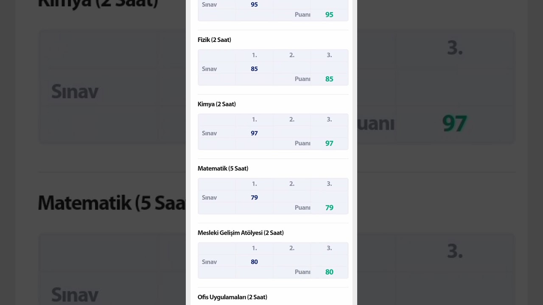
Task: Click the Matematik table's 1. column header
Action: (254, 184)
